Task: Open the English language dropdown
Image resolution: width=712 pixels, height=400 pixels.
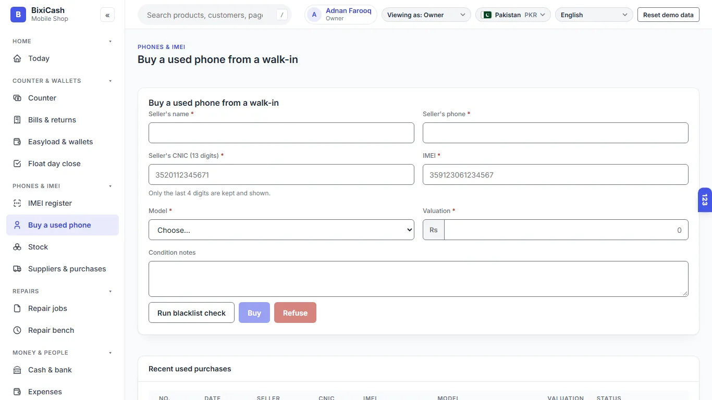Action: coord(594,15)
